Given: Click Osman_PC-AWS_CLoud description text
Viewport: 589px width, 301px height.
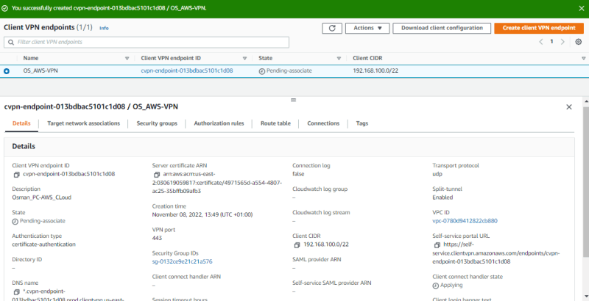Looking at the screenshot, I should tap(42, 197).
